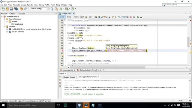Image resolution: width=192 pixels, height=108 pixels.
Task: Click the Profile Project toolbar icon
Action: [73, 9]
